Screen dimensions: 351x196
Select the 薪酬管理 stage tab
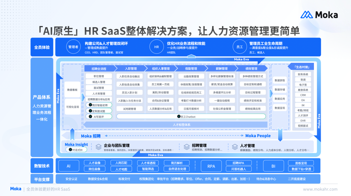pos(222,69)
